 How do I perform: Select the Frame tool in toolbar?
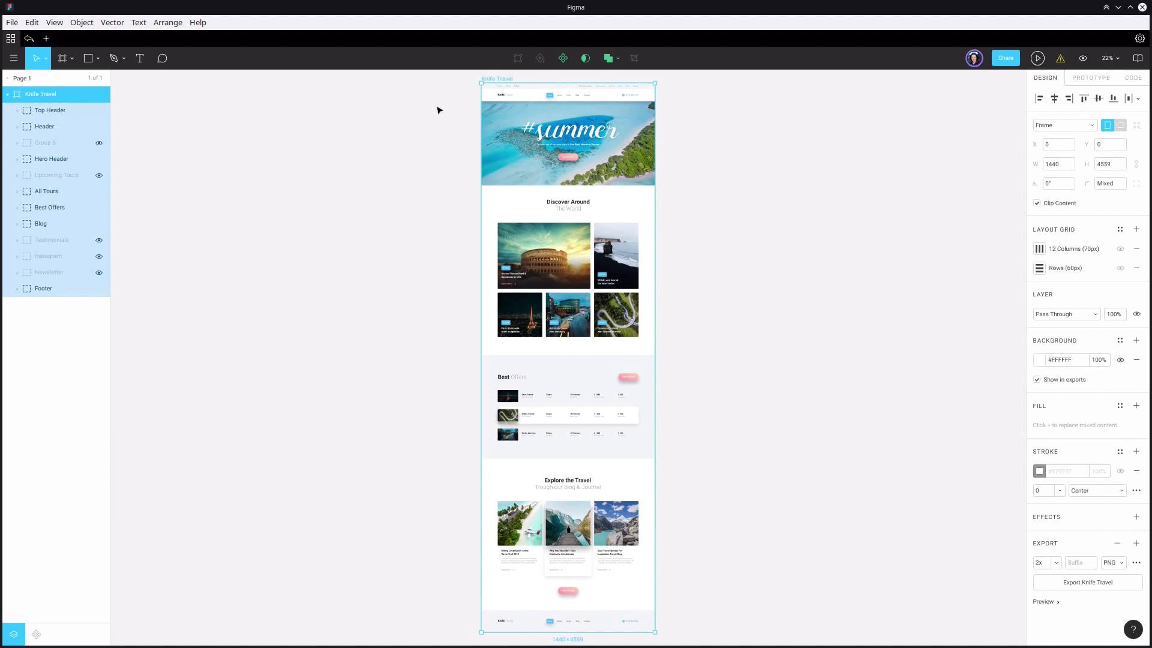pos(62,58)
